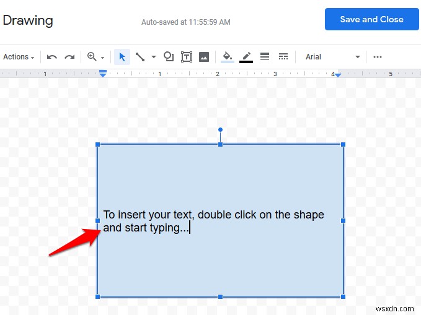Click the Drawing dialog title

coord(28,20)
